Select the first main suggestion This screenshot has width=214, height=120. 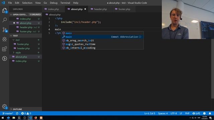102,33
